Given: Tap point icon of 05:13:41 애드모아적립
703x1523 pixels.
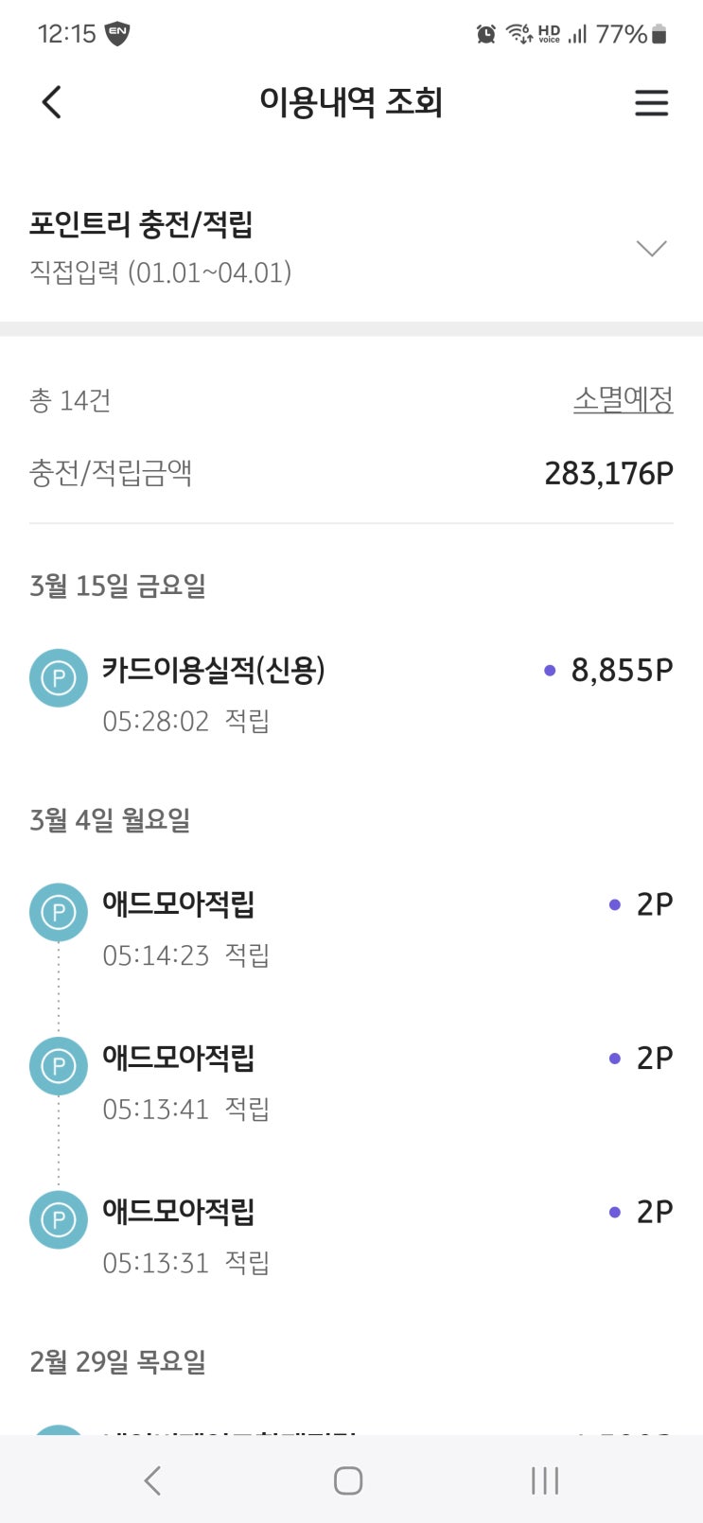Looking at the screenshot, I should pyautogui.click(x=59, y=1066).
